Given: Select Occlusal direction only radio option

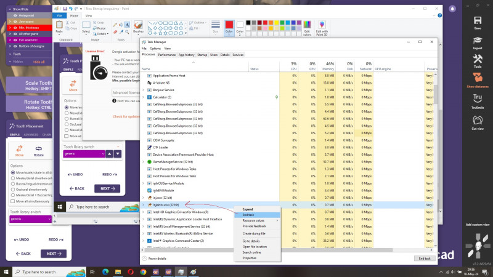Looking at the screenshot, I should point(12,190).
